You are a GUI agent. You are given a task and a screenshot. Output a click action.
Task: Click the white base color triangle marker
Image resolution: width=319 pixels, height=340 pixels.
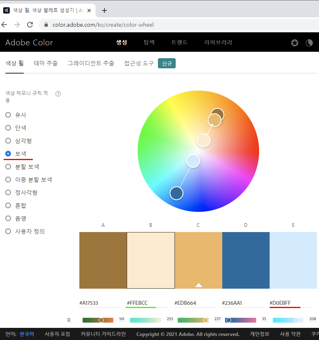(199, 285)
